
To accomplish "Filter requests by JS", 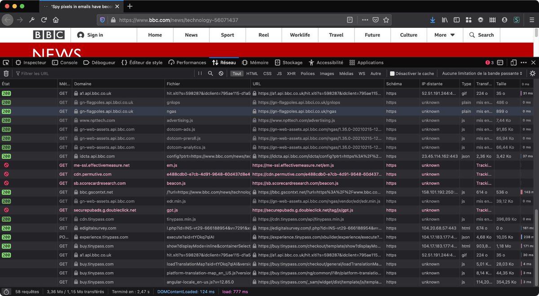I will 279,74.
